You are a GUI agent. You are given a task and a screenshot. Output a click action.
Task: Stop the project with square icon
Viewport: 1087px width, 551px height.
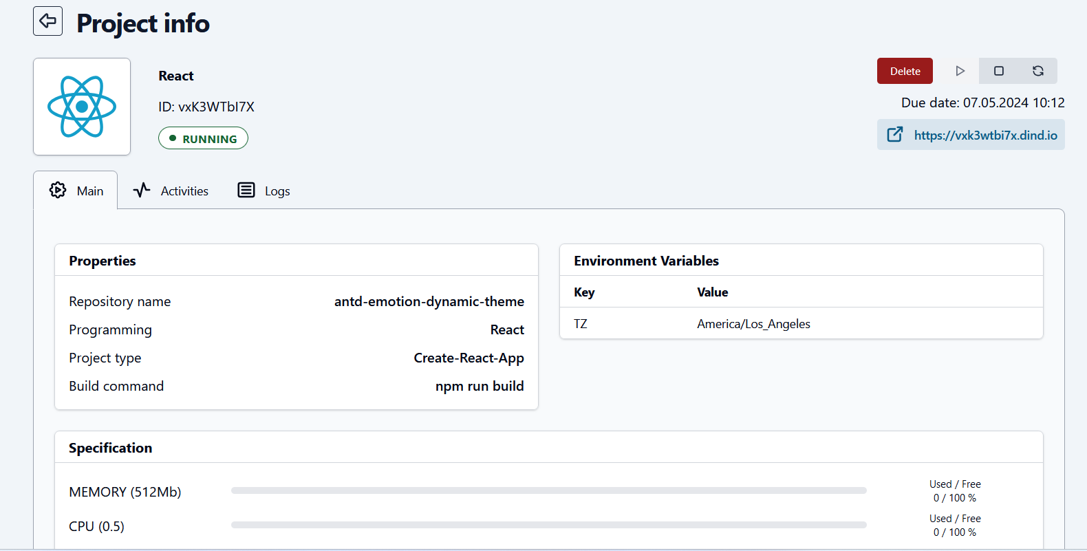click(999, 71)
